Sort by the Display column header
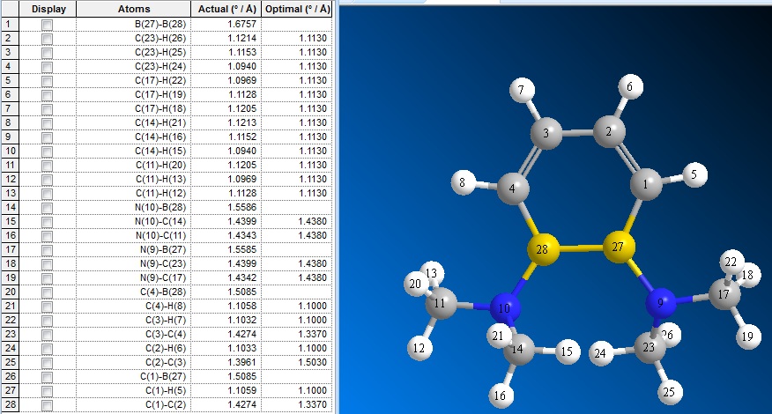The width and height of the screenshot is (772, 414). [48, 9]
